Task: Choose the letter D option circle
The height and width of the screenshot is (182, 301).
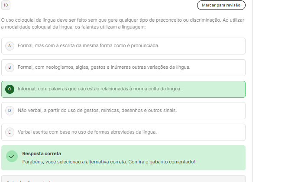Action: point(10,111)
